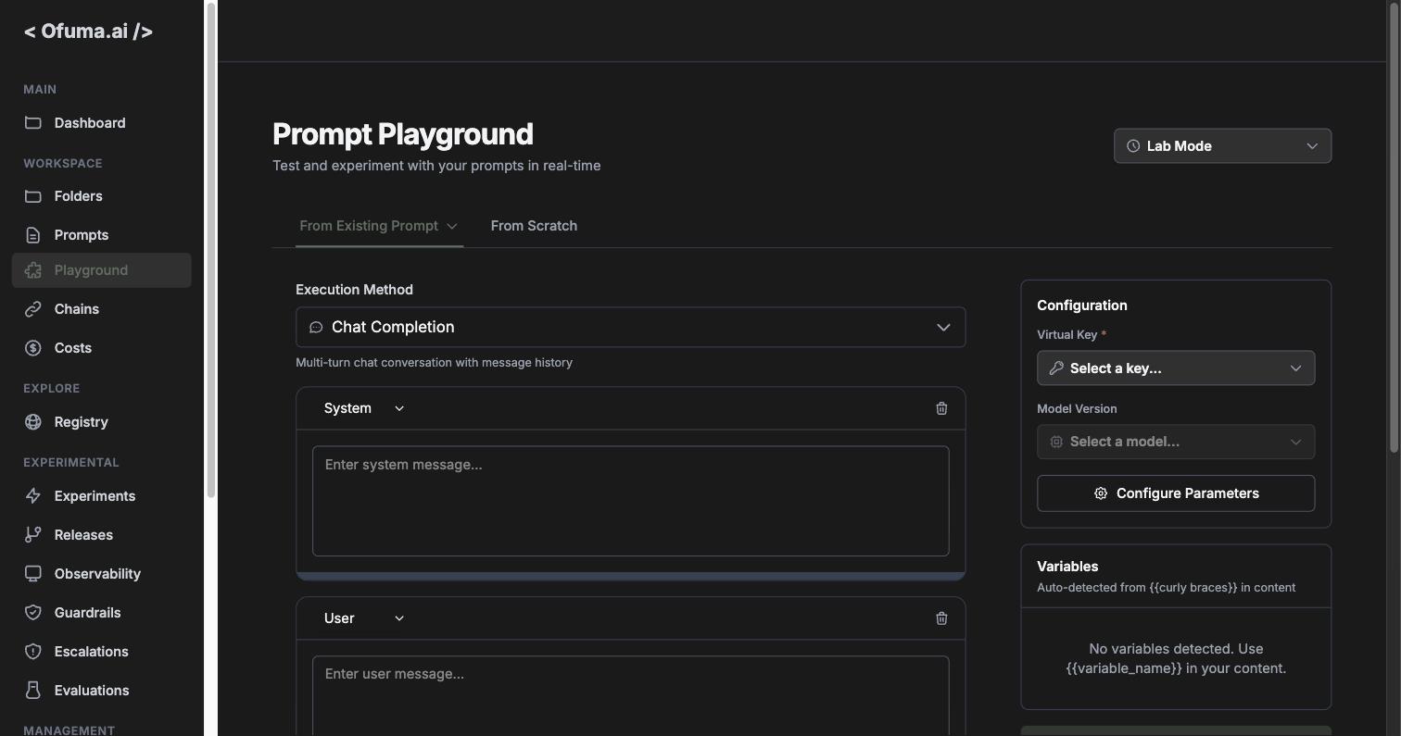Click the main page vertical scrollbar

click(x=1394, y=228)
